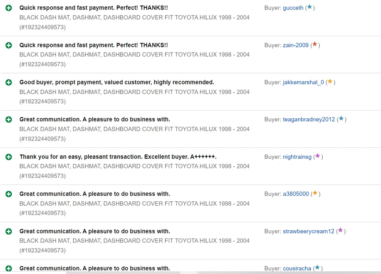The height and width of the screenshot is (274, 381).
Task: Visit jakkemarshal_0's profile link
Action: coord(303,83)
